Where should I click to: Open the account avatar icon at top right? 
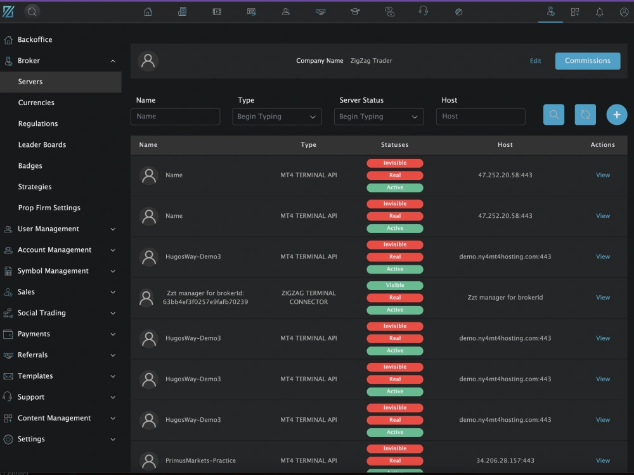(624, 12)
